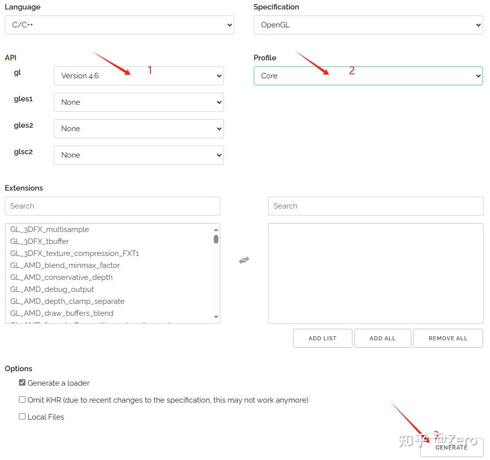Open the Language dropdown showing C/C++
490x460 pixels.
119,24
